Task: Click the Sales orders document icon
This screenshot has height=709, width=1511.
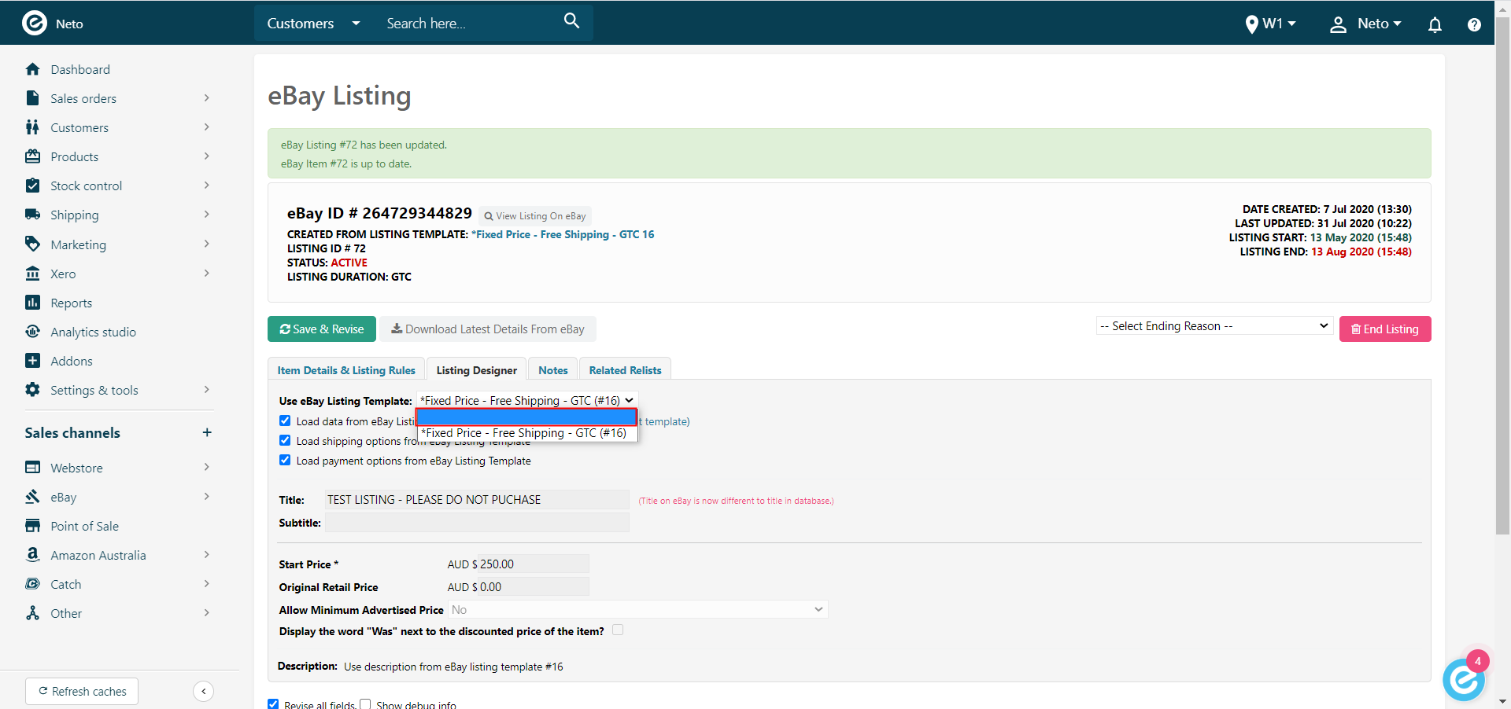Action: 32,98
